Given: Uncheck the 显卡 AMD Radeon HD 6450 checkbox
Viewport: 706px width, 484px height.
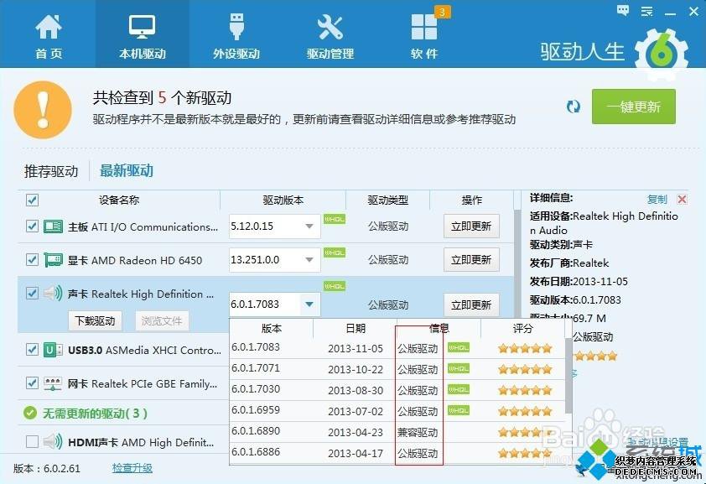Looking at the screenshot, I should [x=32, y=260].
